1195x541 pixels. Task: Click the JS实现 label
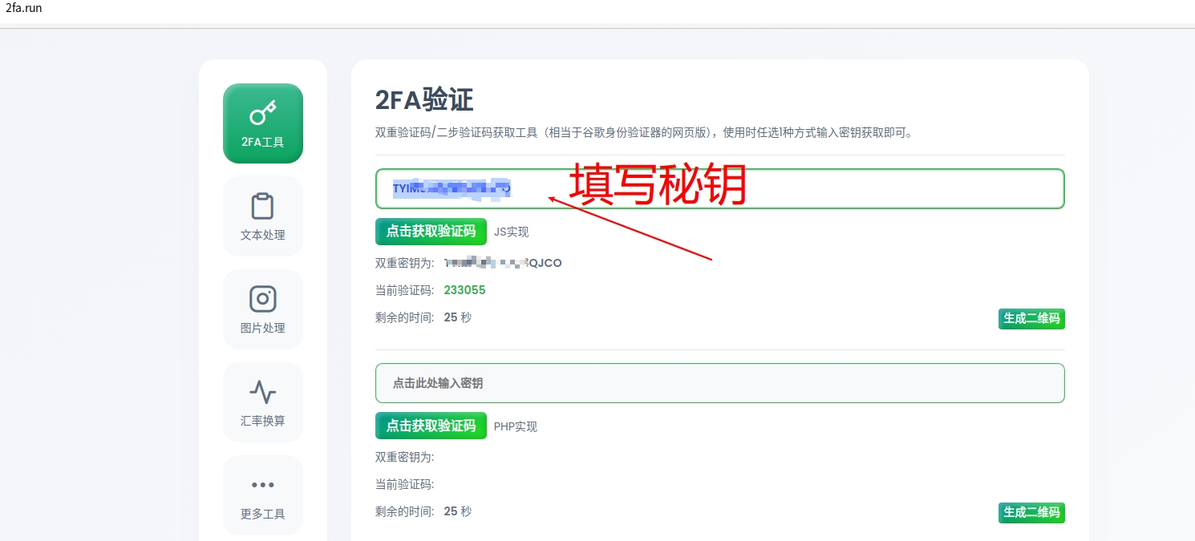click(x=511, y=232)
